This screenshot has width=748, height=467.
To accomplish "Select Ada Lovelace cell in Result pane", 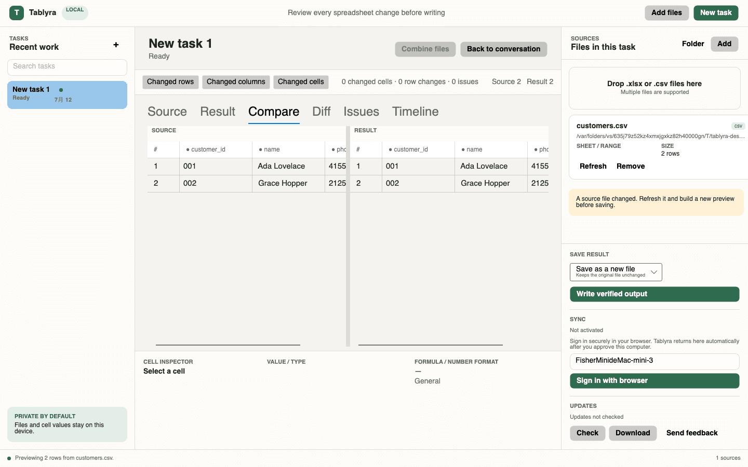I will click(491, 167).
